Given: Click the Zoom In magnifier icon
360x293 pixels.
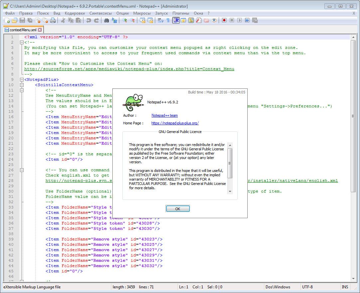Looking at the screenshot, I should tap(125, 20).
